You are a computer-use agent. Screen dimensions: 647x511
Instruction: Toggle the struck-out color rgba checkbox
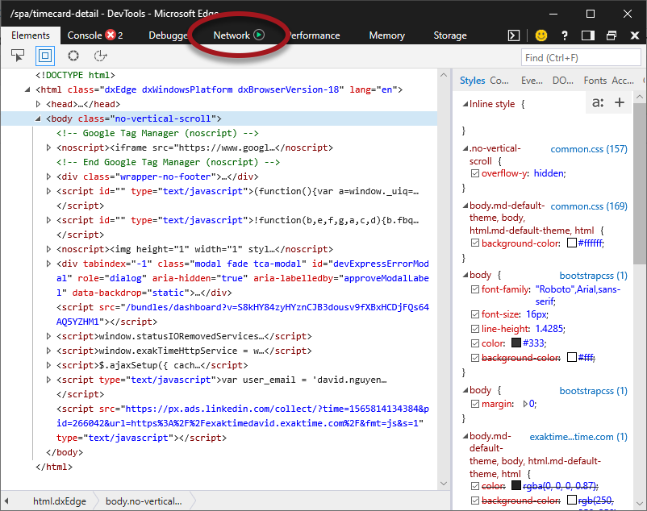475,486
